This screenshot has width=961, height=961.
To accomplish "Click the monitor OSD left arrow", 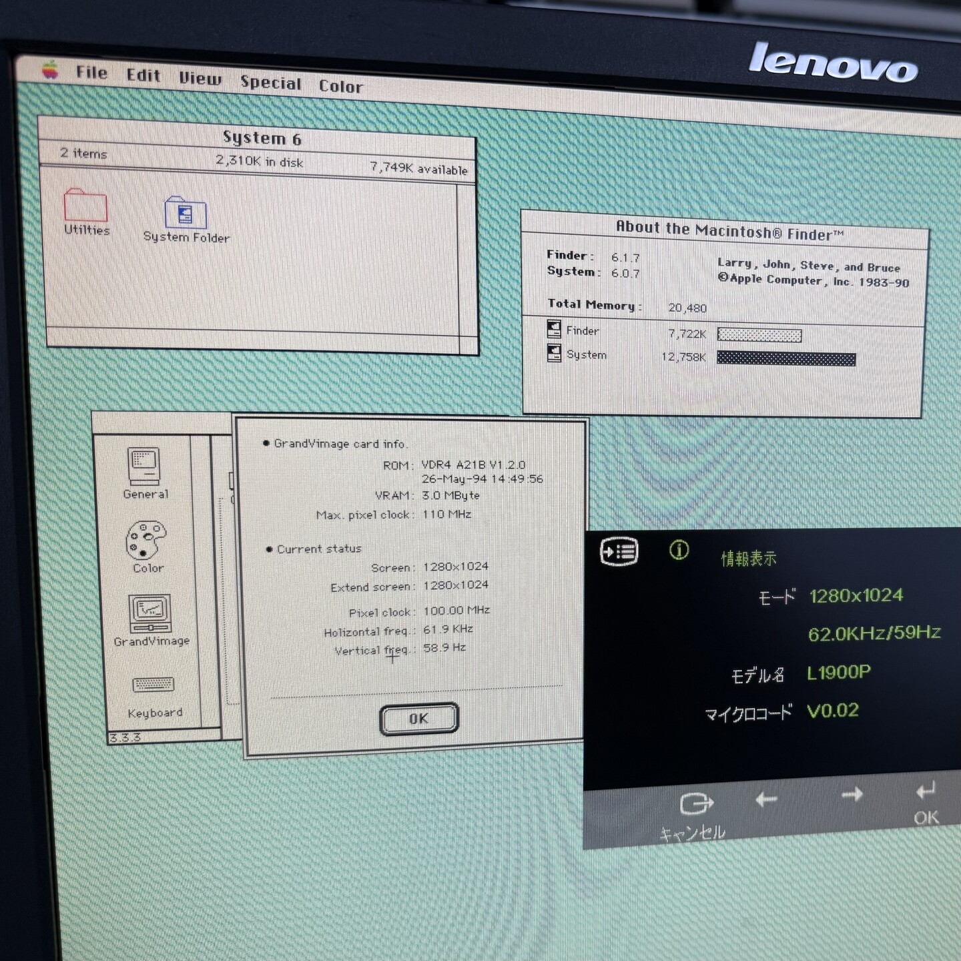I will point(767,799).
